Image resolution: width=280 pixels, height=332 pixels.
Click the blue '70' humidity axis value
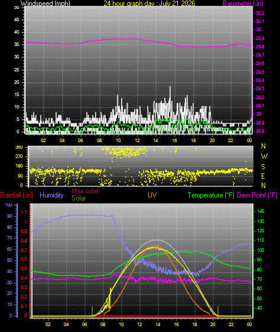pyautogui.click(x=9, y=238)
